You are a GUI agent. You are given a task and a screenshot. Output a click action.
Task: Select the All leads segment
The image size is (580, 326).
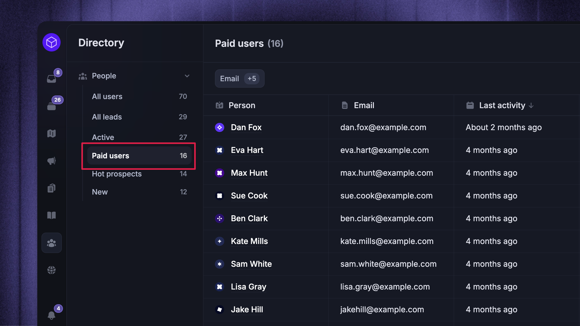click(139, 117)
